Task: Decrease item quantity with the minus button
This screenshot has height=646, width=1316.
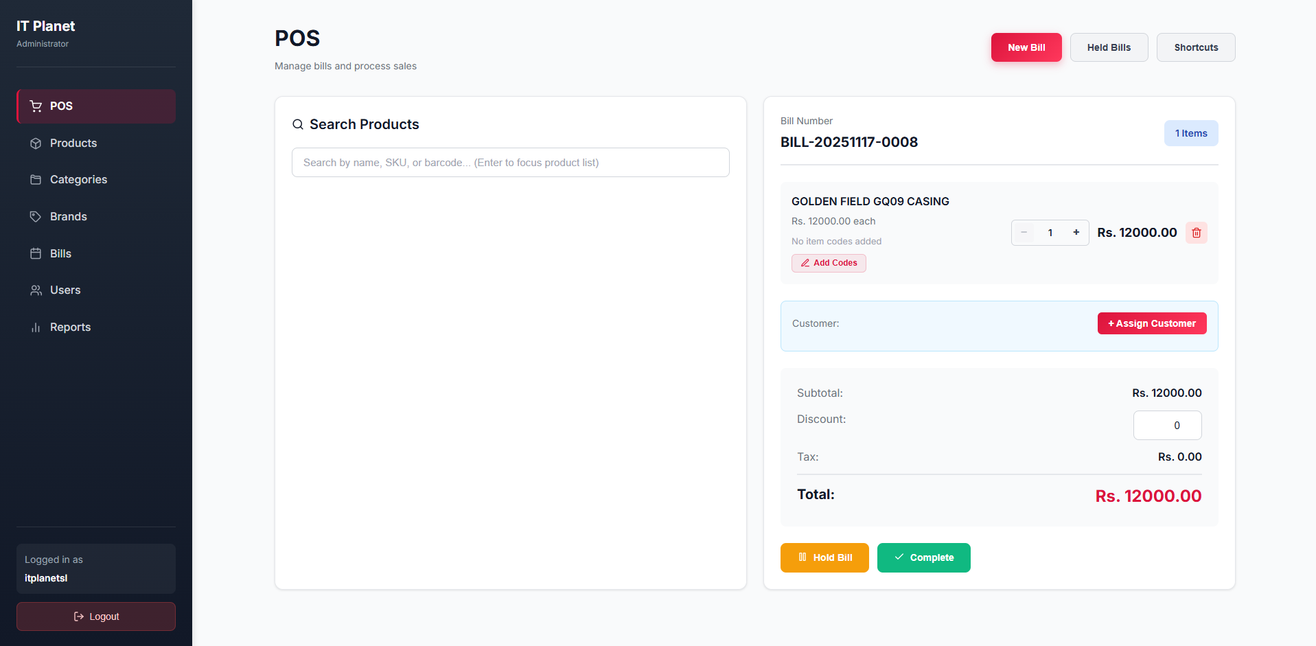Action: point(1024,233)
